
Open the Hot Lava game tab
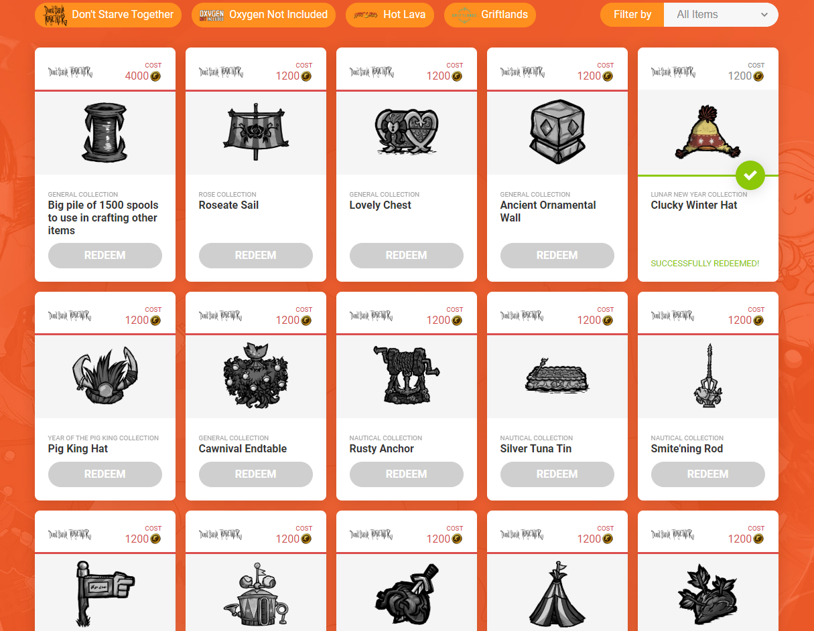click(x=390, y=15)
